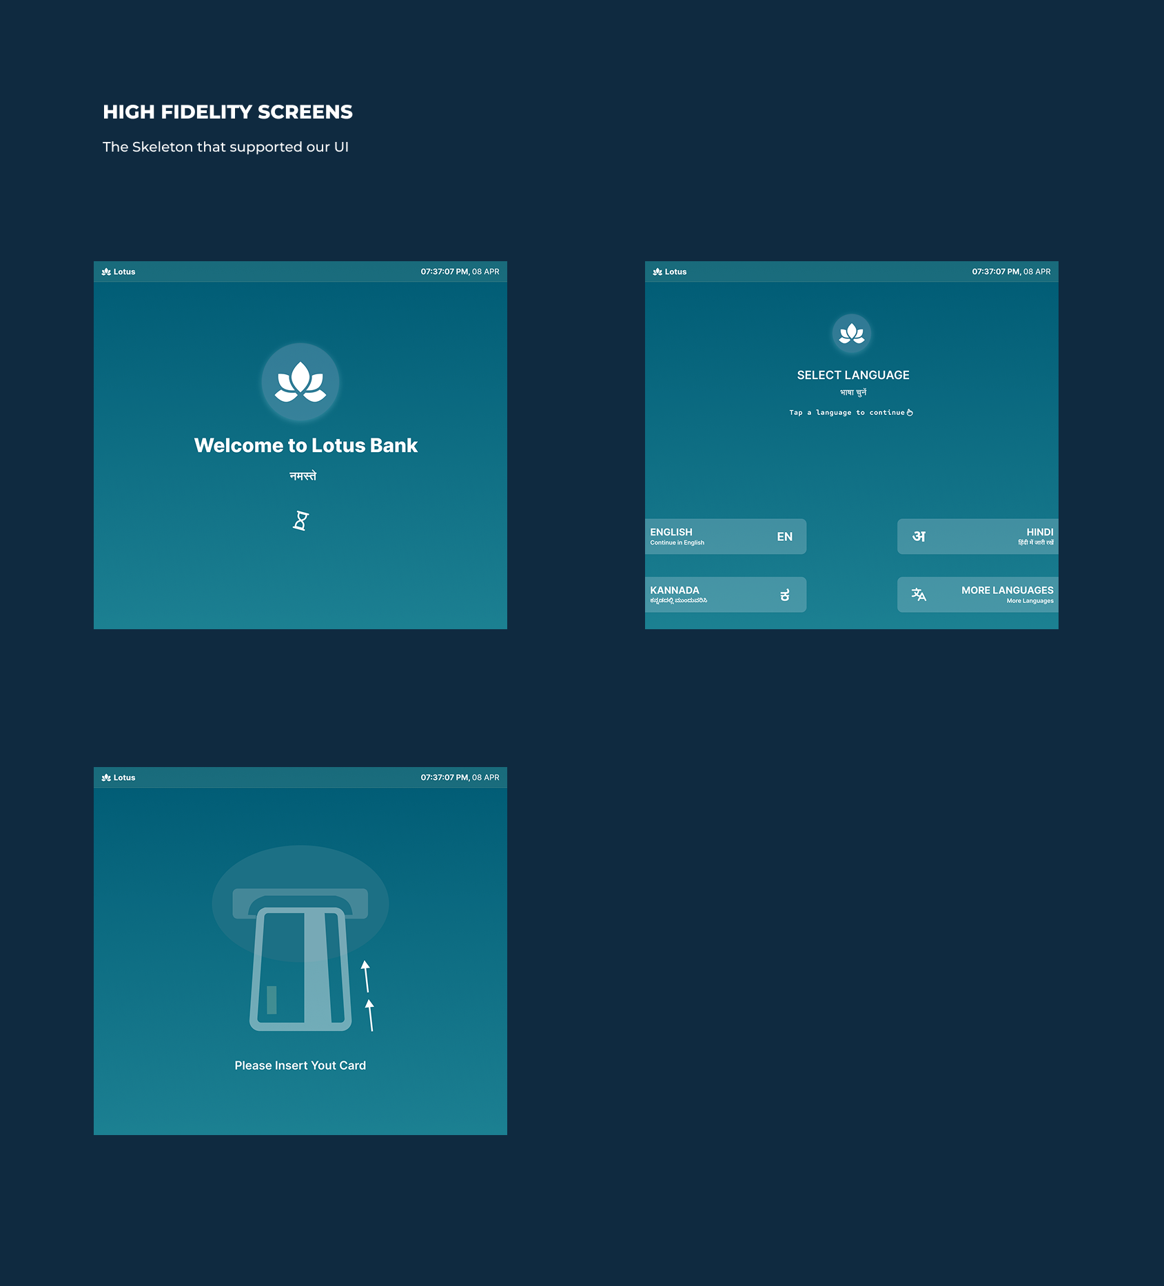Click the Lotus brand logo on card screen header
Screen dimensions: 1164x1286
click(119, 777)
